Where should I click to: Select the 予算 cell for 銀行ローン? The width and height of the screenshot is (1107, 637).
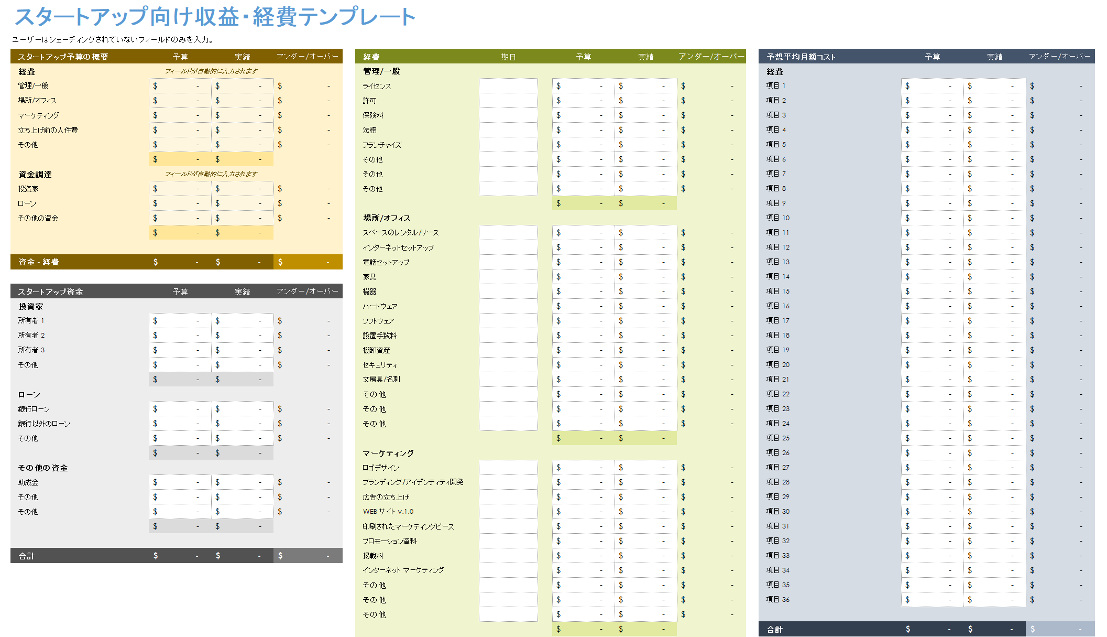180,409
